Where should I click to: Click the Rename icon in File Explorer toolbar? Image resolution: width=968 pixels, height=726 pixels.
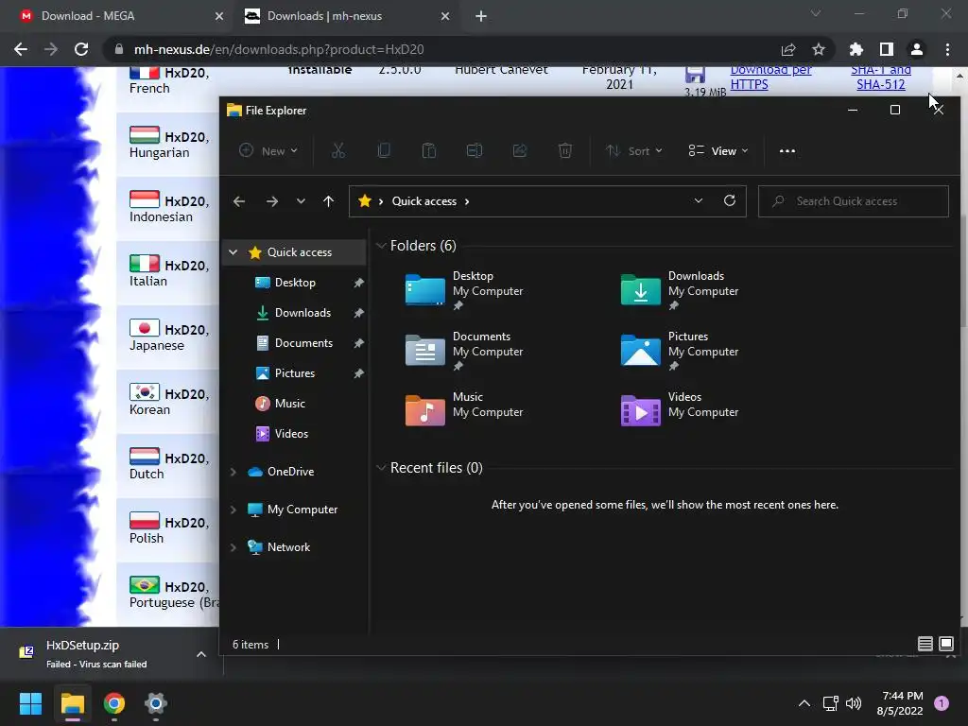(475, 150)
